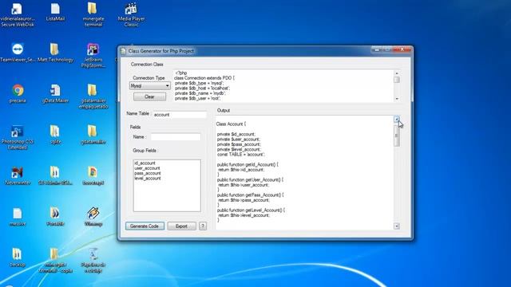Screen dimensions: 511x287
Task: Click 'const TABLE = account' line in Output
Action: point(241,155)
